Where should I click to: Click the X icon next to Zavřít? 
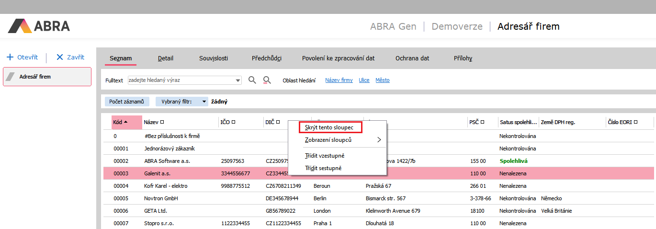(x=60, y=57)
